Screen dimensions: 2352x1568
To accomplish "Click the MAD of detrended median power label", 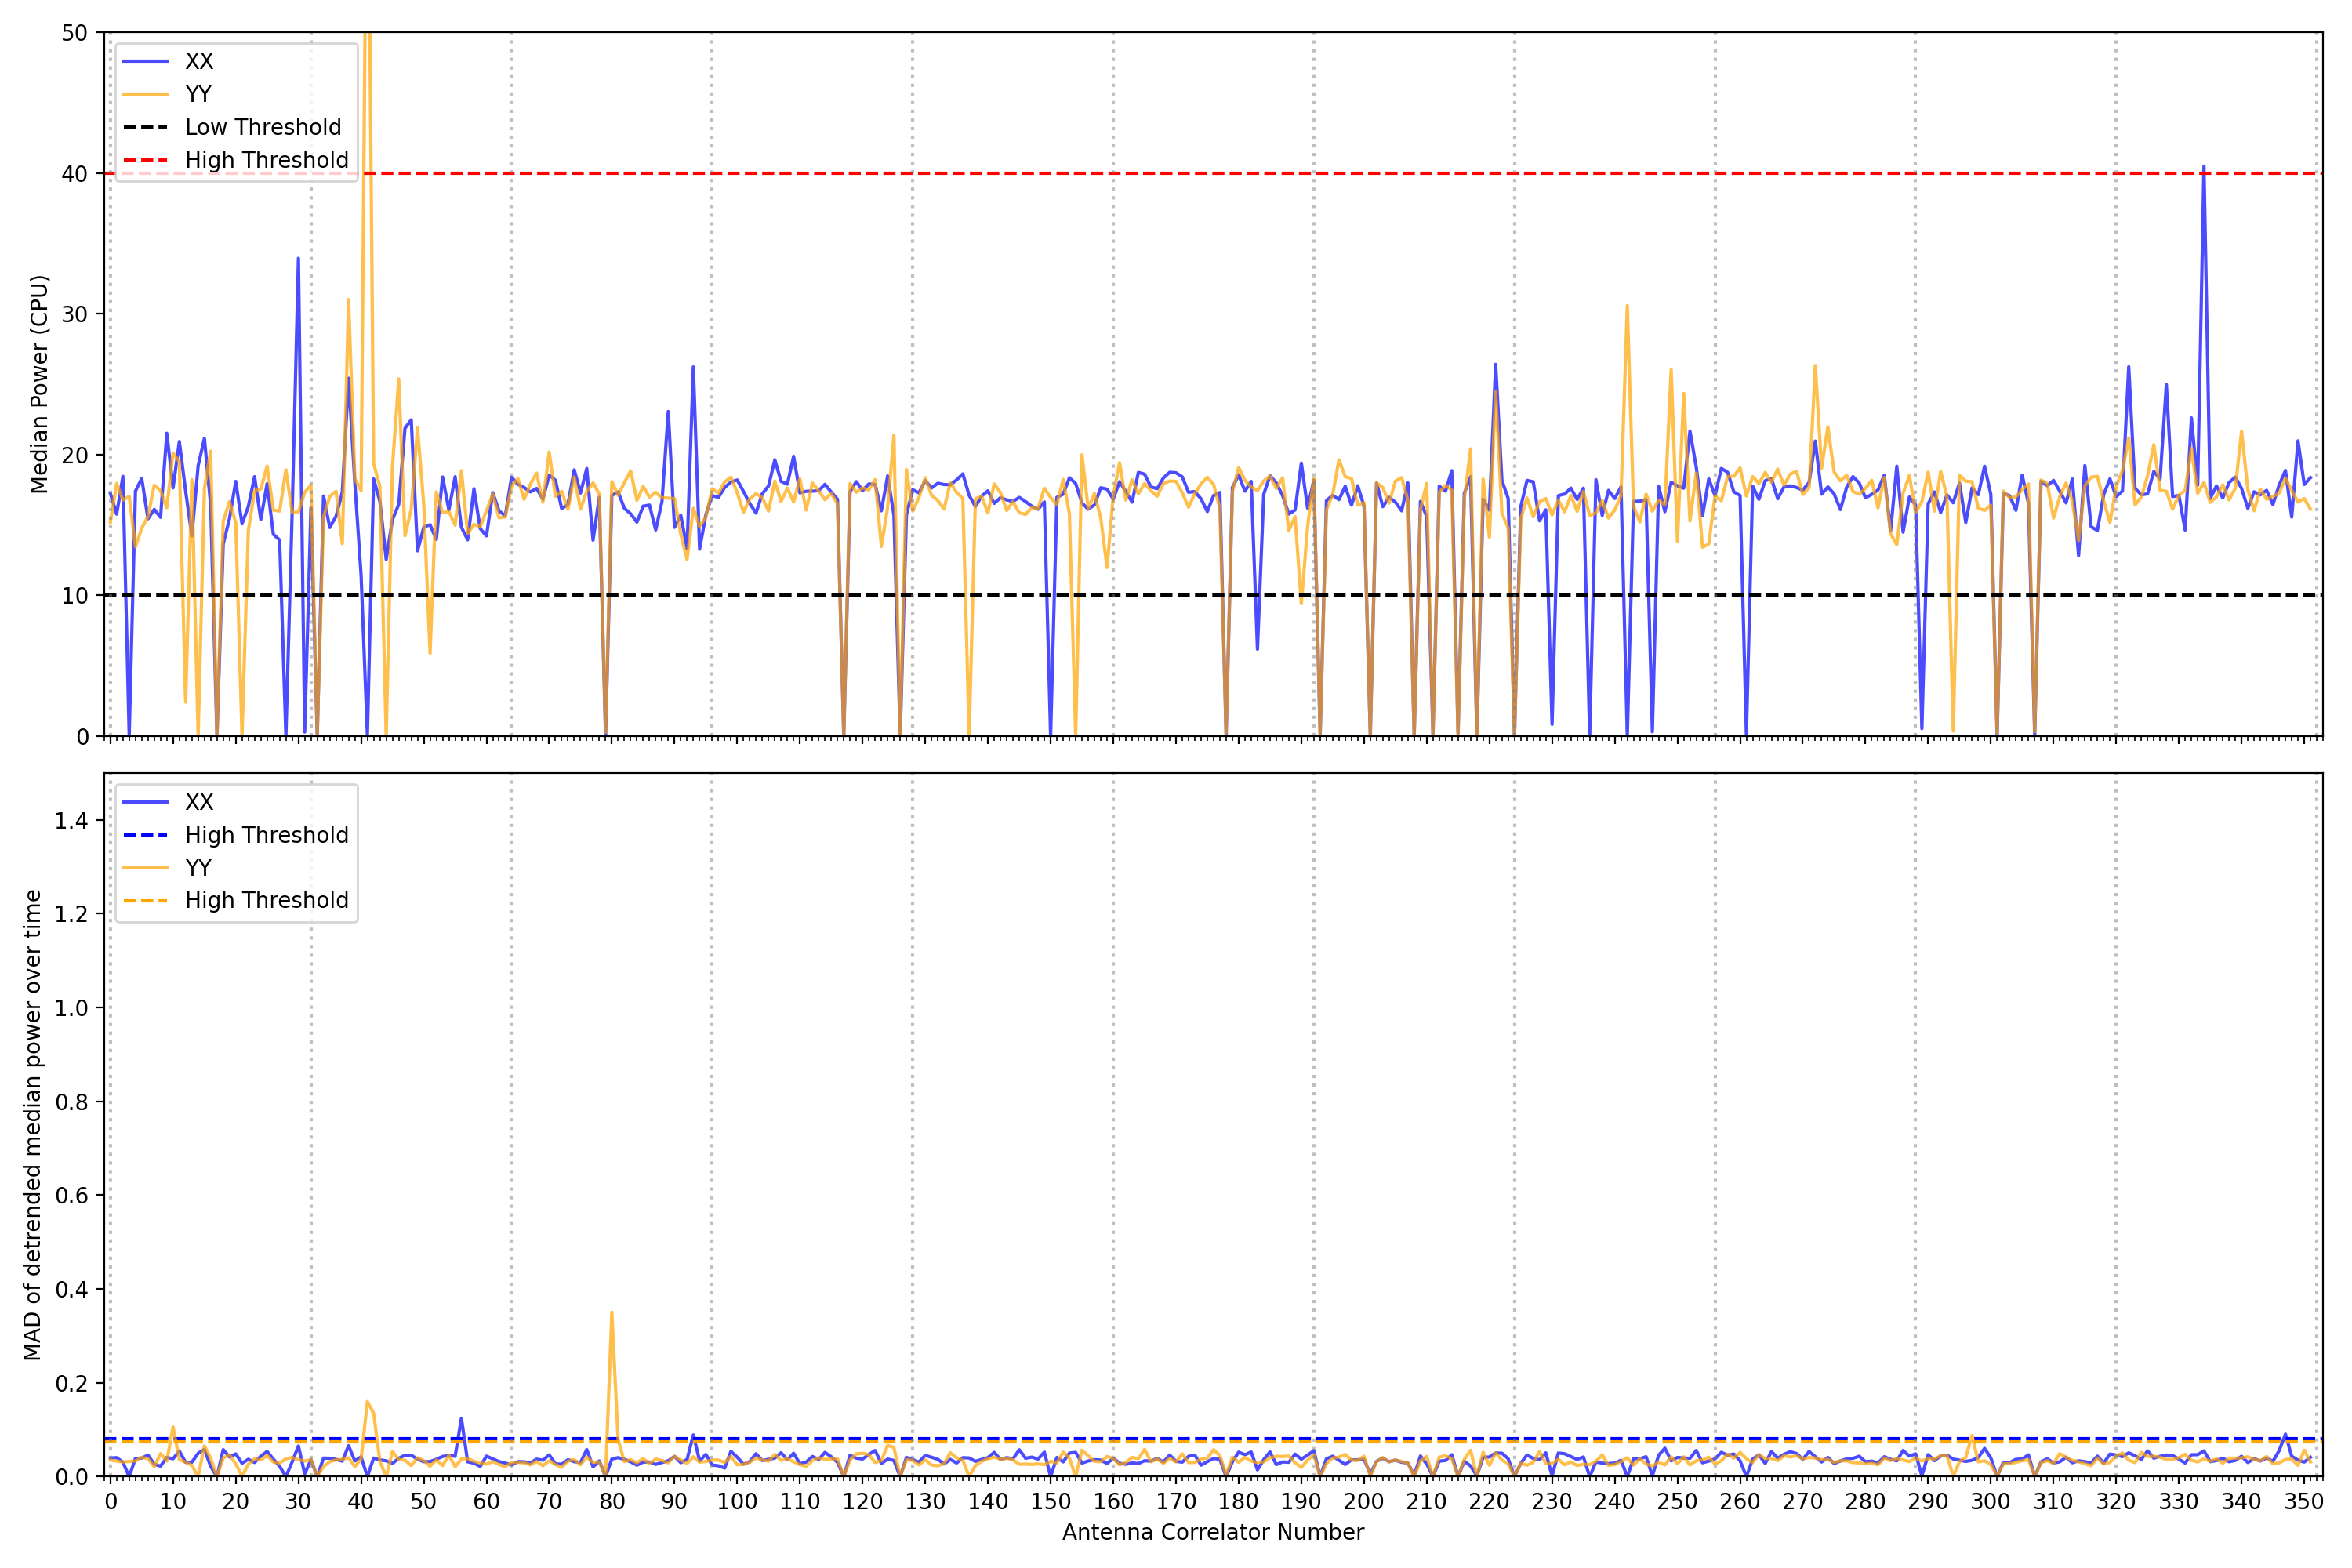I will point(33,1125).
